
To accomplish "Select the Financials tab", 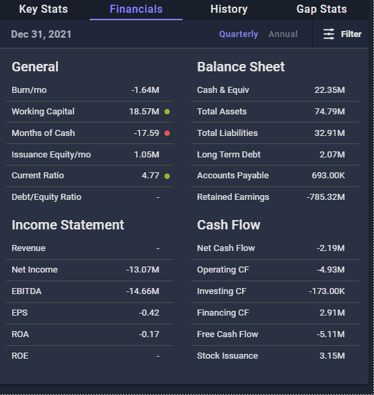I will pos(136,9).
